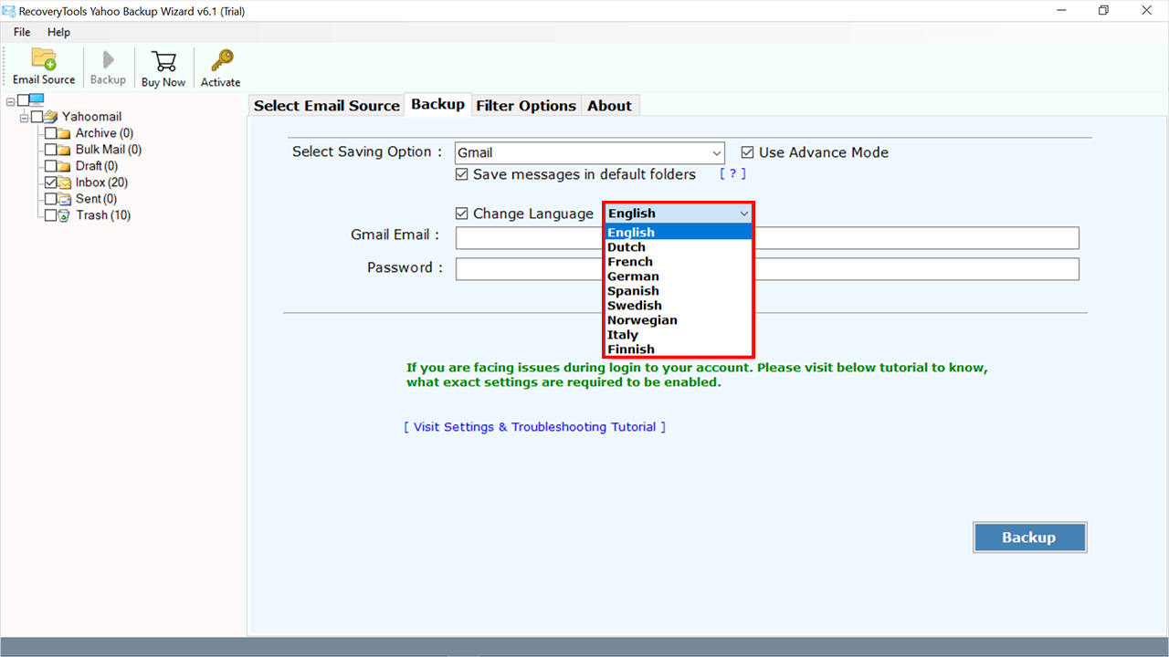Click the Bulk Mail folder icon
1169x657 pixels.
point(64,150)
